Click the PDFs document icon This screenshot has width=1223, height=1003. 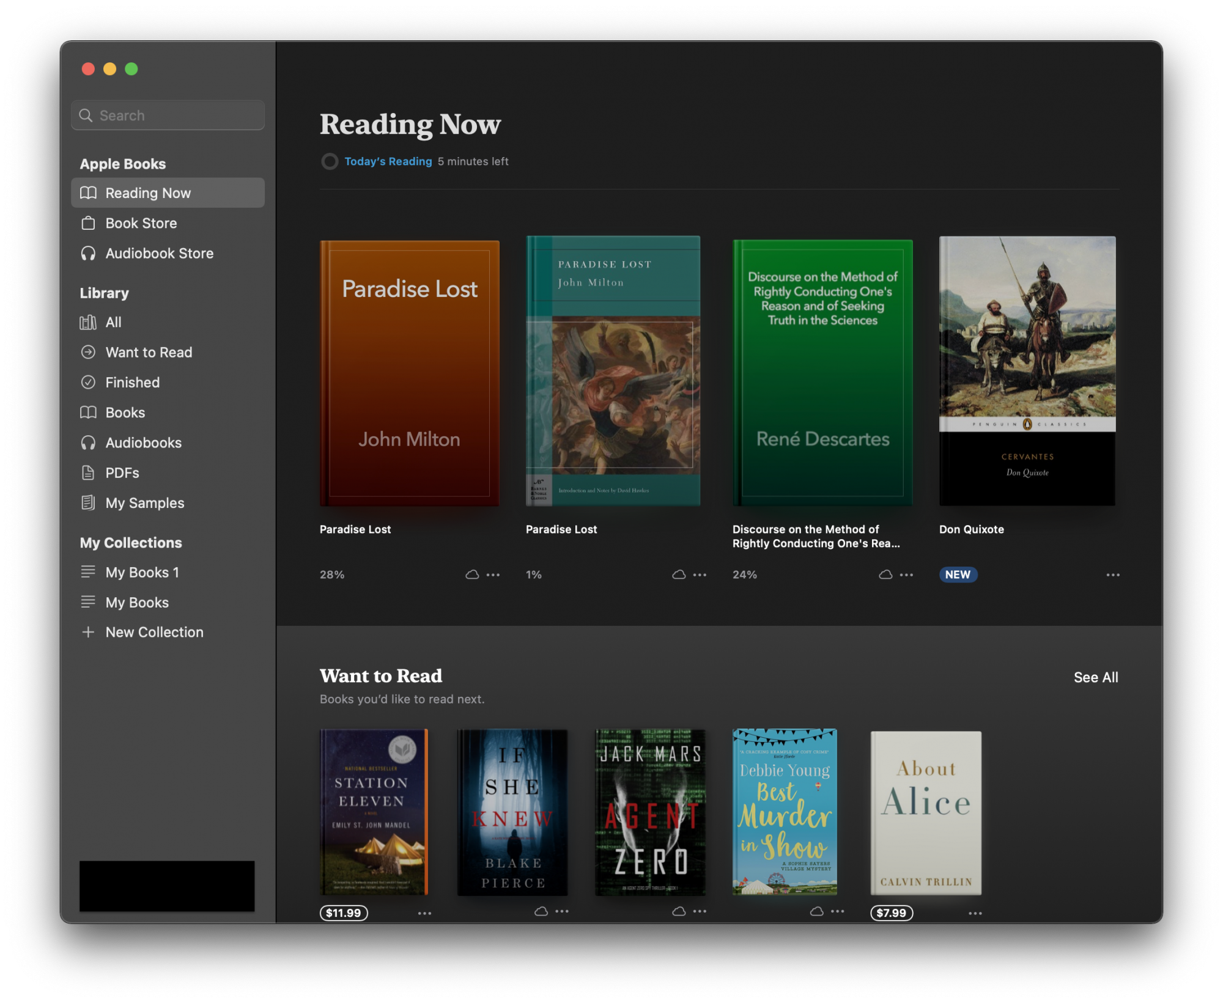(x=88, y=472)
